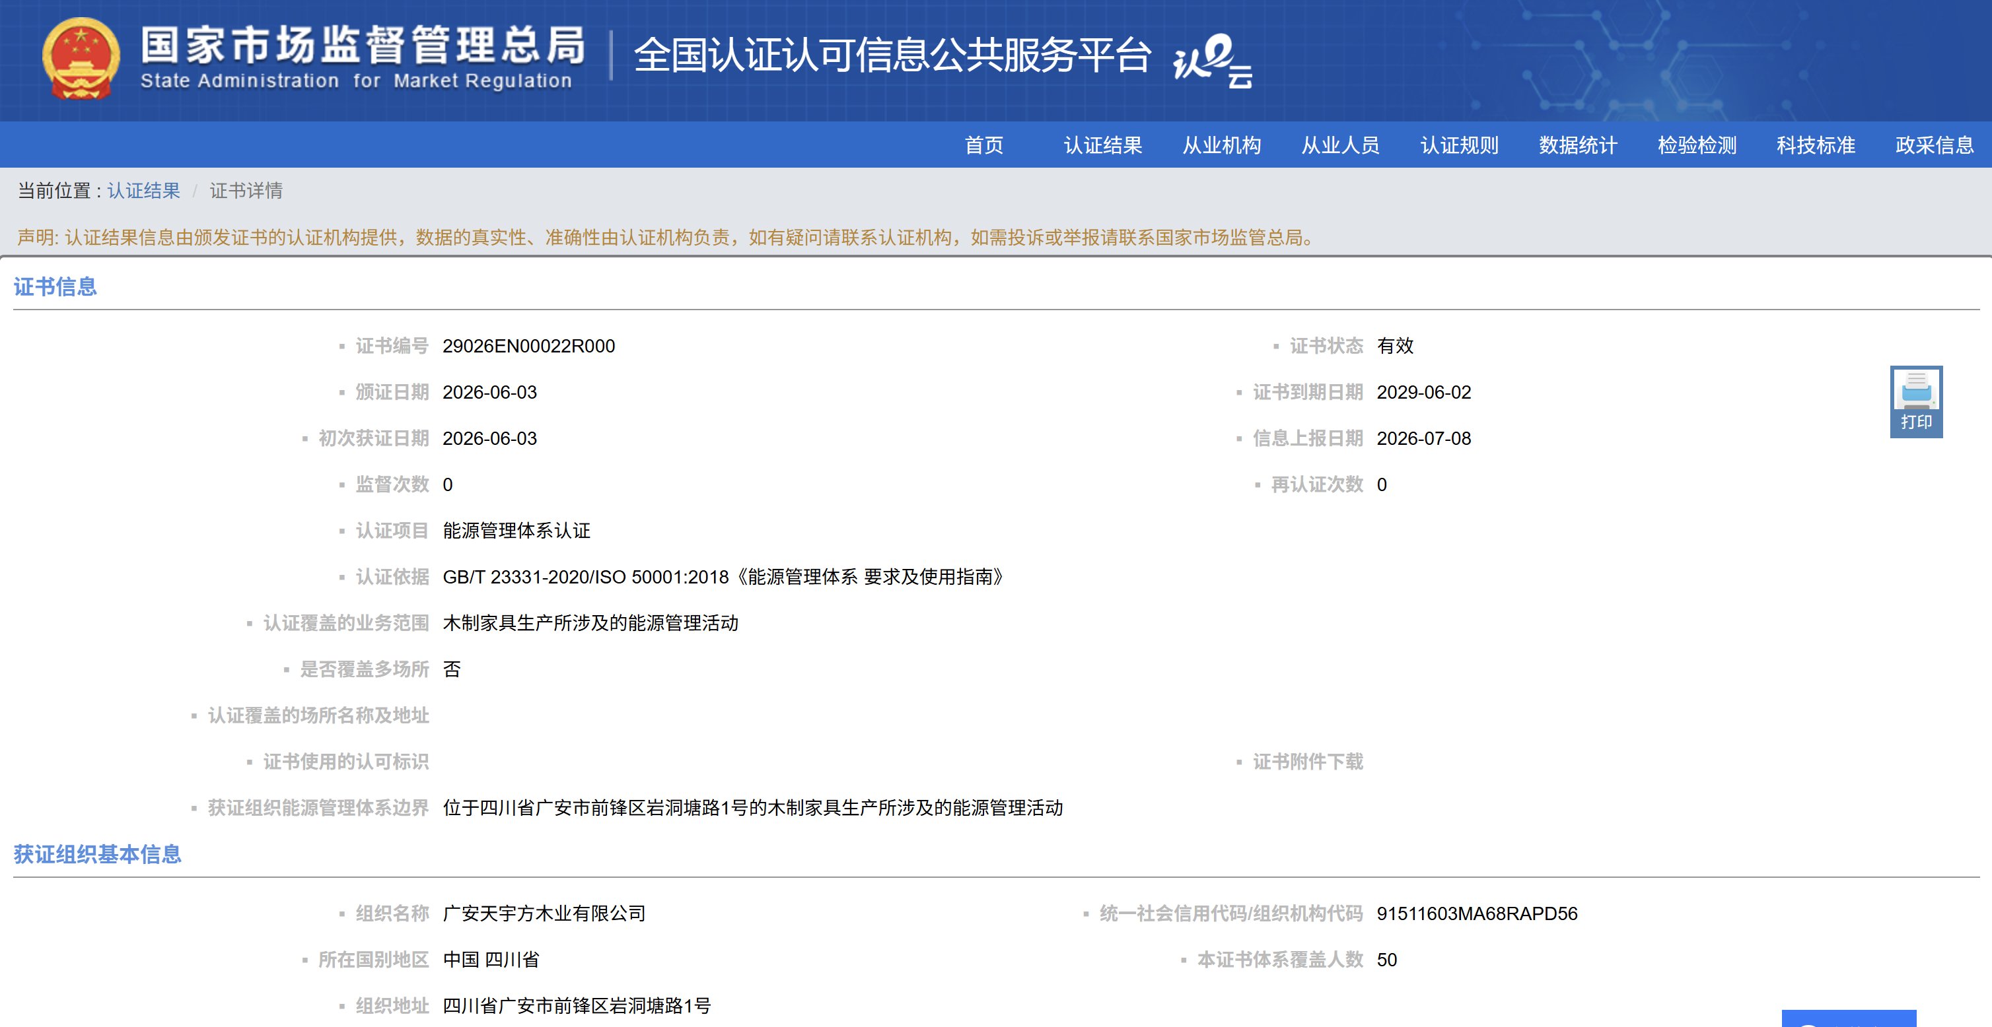
Task: Select certificate number 29026EN00022R000
Action: point(529,347)
